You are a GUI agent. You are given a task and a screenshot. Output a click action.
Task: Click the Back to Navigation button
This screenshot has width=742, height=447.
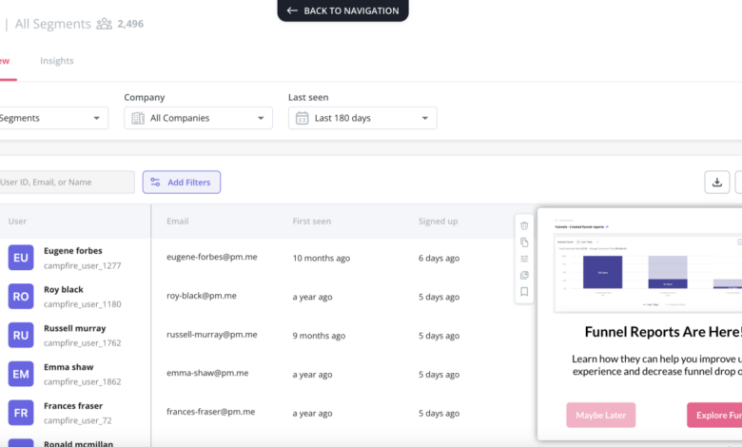pos(342,10)
